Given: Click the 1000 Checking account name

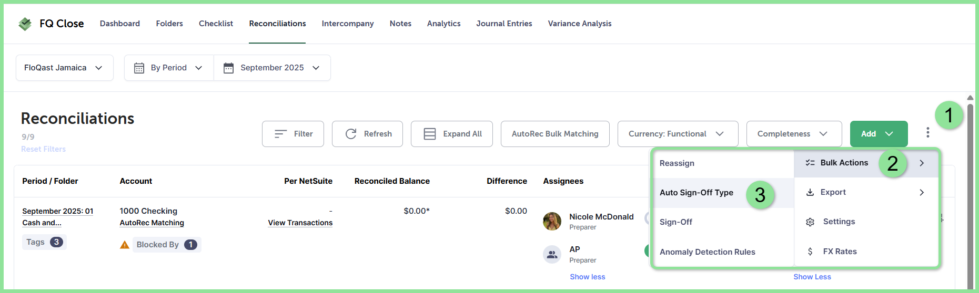Looking at the screenshot, I should [148, 211].
